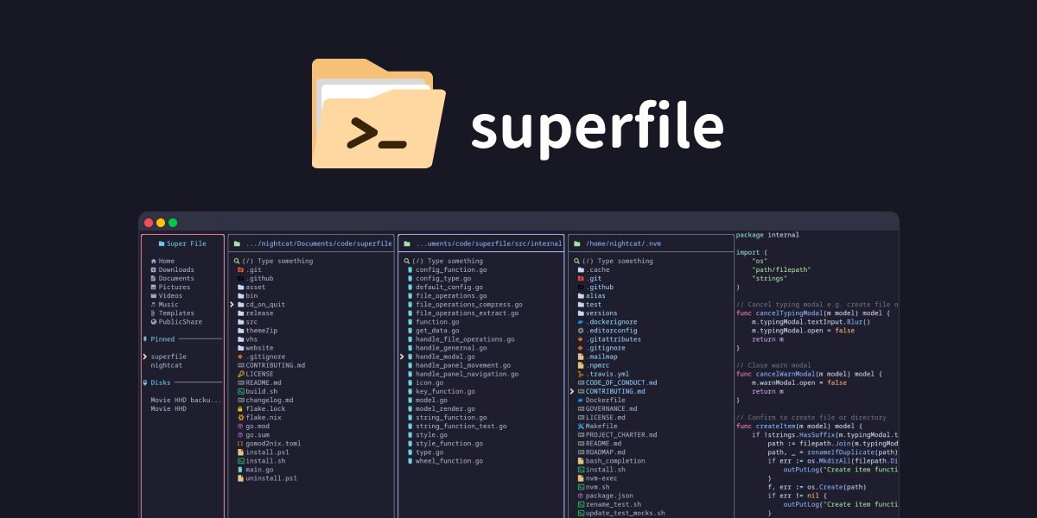Viewport: 1037px width, 518px height.
Task: Click the orange git icon beside .gitattributes
Action: [x=581, y=338]
